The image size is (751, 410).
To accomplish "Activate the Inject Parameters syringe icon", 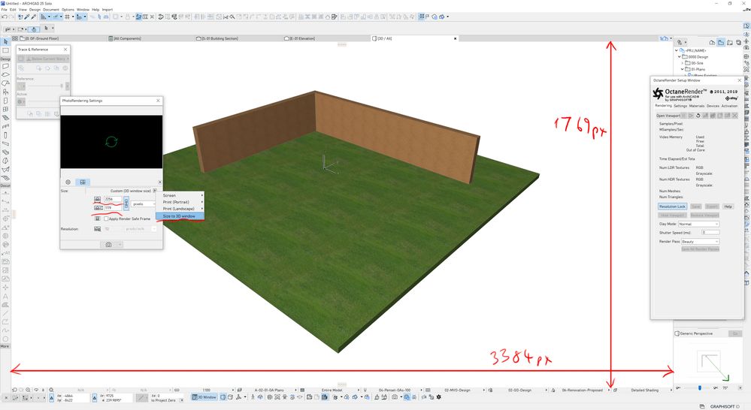I will [x=34, y=17].
